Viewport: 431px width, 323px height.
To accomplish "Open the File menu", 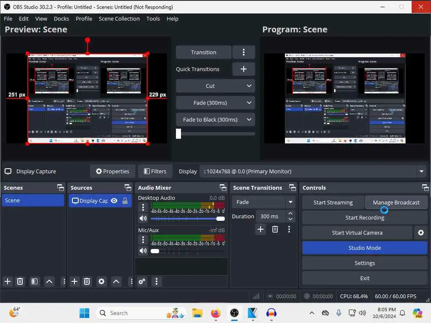I will [x=8, y=19].
